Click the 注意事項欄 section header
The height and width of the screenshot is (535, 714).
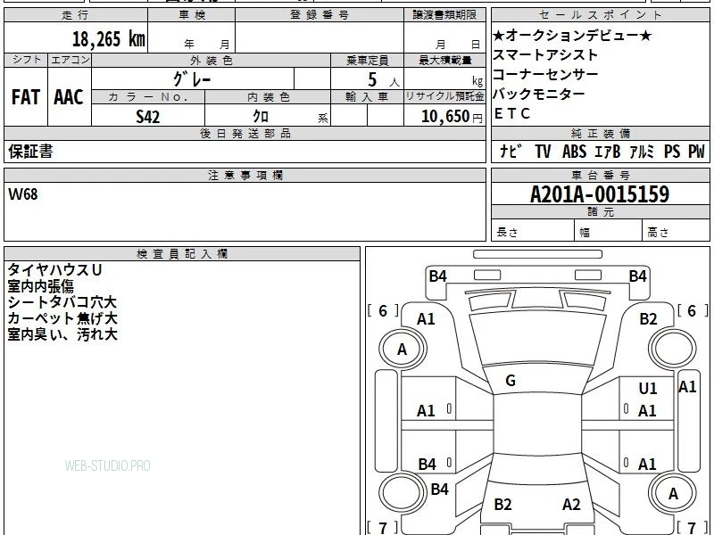[245, 176]
